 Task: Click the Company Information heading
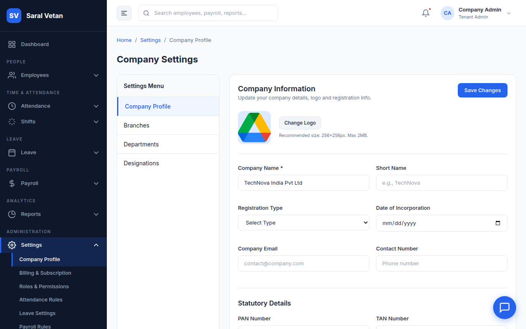click(277, 89)
